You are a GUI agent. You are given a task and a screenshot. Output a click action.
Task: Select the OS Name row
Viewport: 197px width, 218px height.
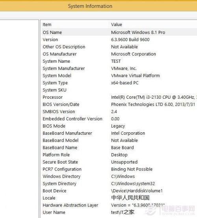119,32
